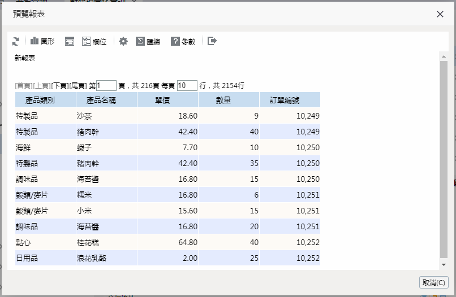
Task: Click the 匯總 summary button
Action: [x=148, y=41]
